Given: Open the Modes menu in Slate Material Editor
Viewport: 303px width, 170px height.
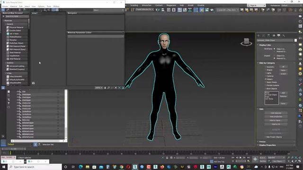Looking at the screenshot, I should [x=5, y=6].
